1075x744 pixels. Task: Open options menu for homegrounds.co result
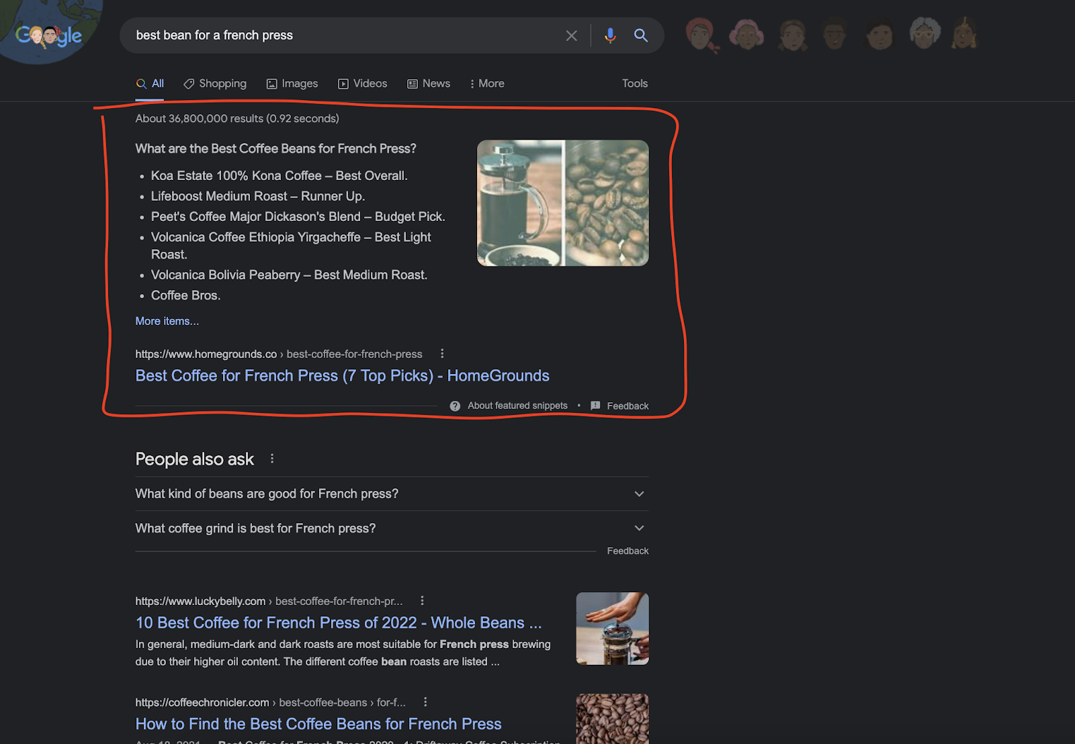pos(442,354)
